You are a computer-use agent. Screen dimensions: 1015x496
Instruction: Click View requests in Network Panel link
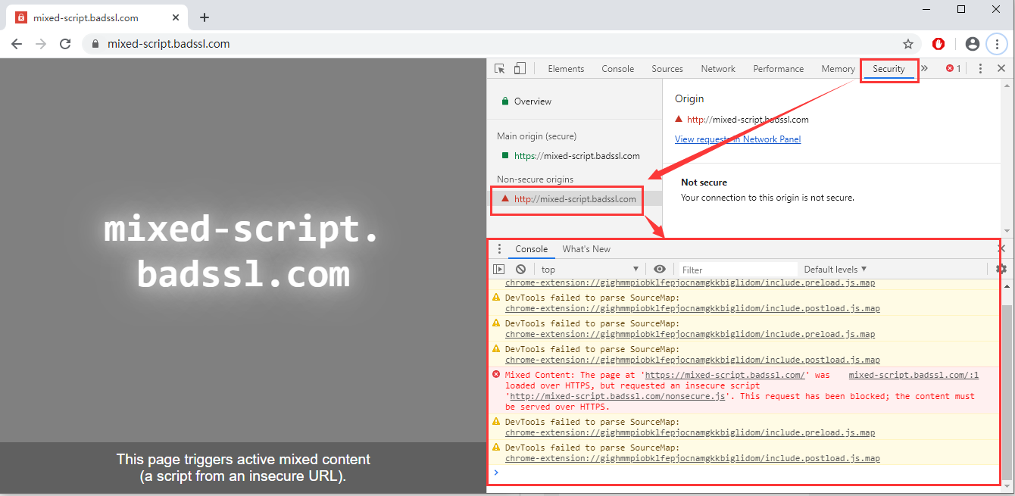click(737, 139)
